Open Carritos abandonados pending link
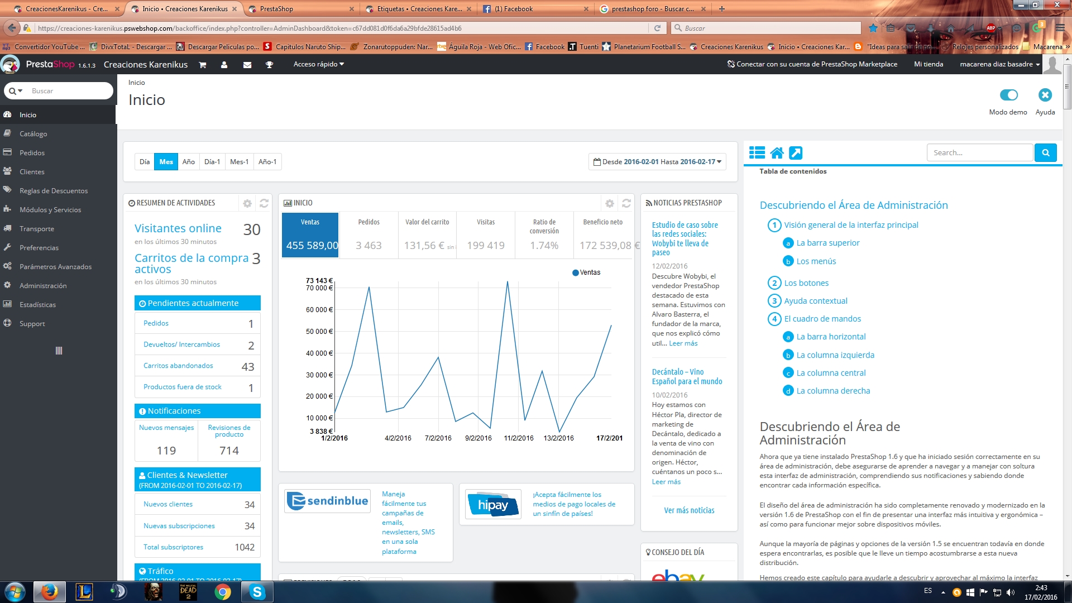Screen dimensions: 1072x603 pyautogui.click(x=178, y=366)
